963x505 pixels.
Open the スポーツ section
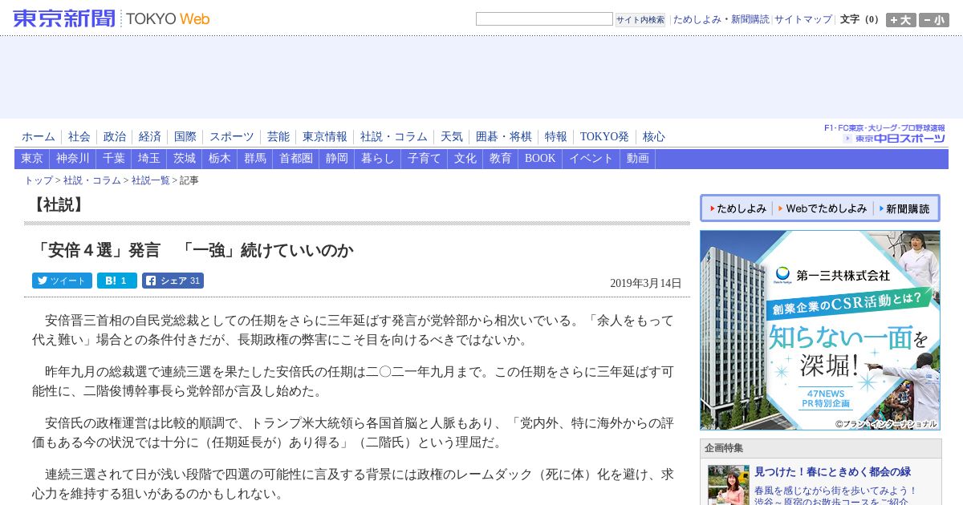coord(232,137)
